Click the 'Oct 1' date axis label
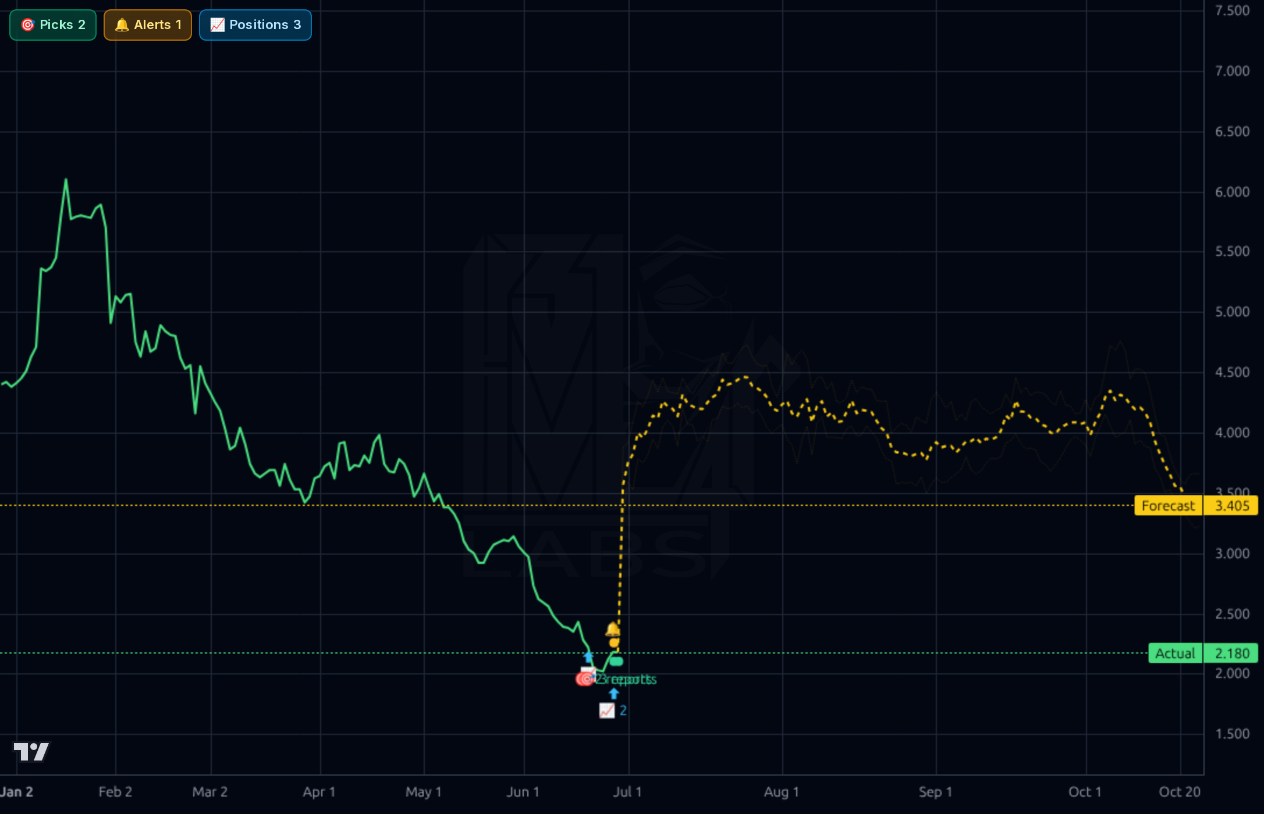This screenshot has height=814, width=1264. click(x=1085, y=792)
